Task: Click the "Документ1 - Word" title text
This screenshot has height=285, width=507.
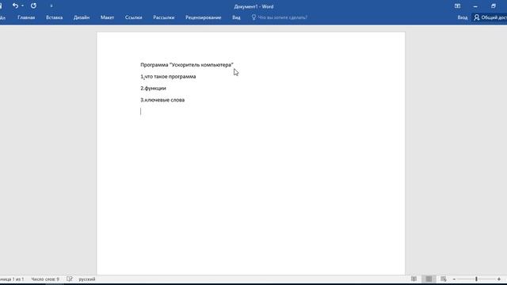Action: pyautogui.click(x=253, y=6)
